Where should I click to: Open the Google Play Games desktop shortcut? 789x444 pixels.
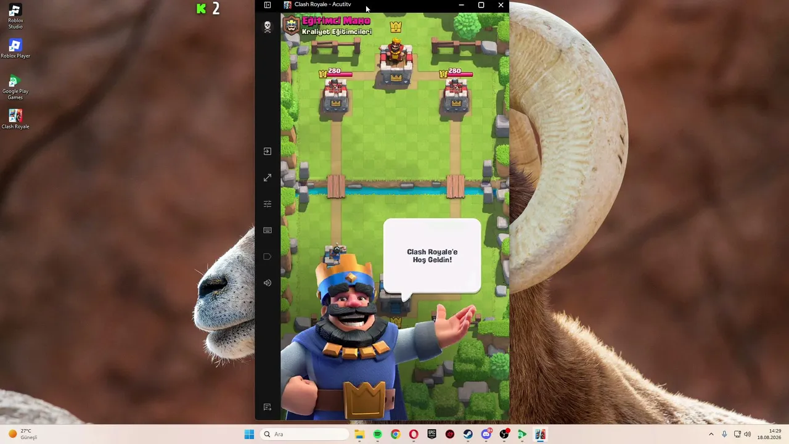(x=15, y=88)
